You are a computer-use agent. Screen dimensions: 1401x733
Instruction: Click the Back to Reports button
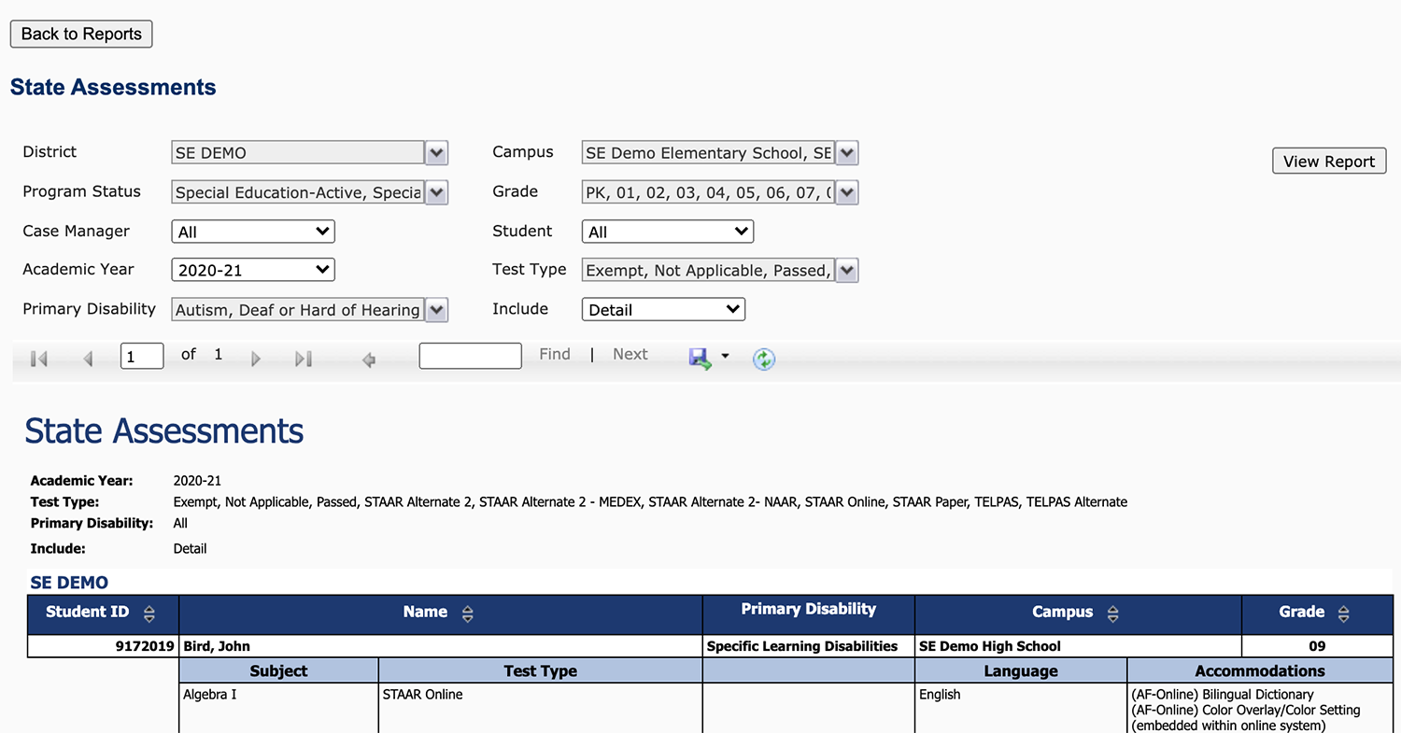(81, 34)
